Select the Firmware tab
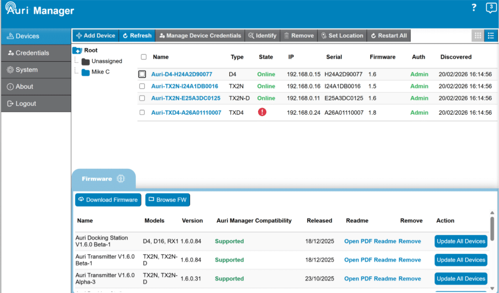This screenshot has width=499, height=293. pyautogui.click(x=103, y=179)
